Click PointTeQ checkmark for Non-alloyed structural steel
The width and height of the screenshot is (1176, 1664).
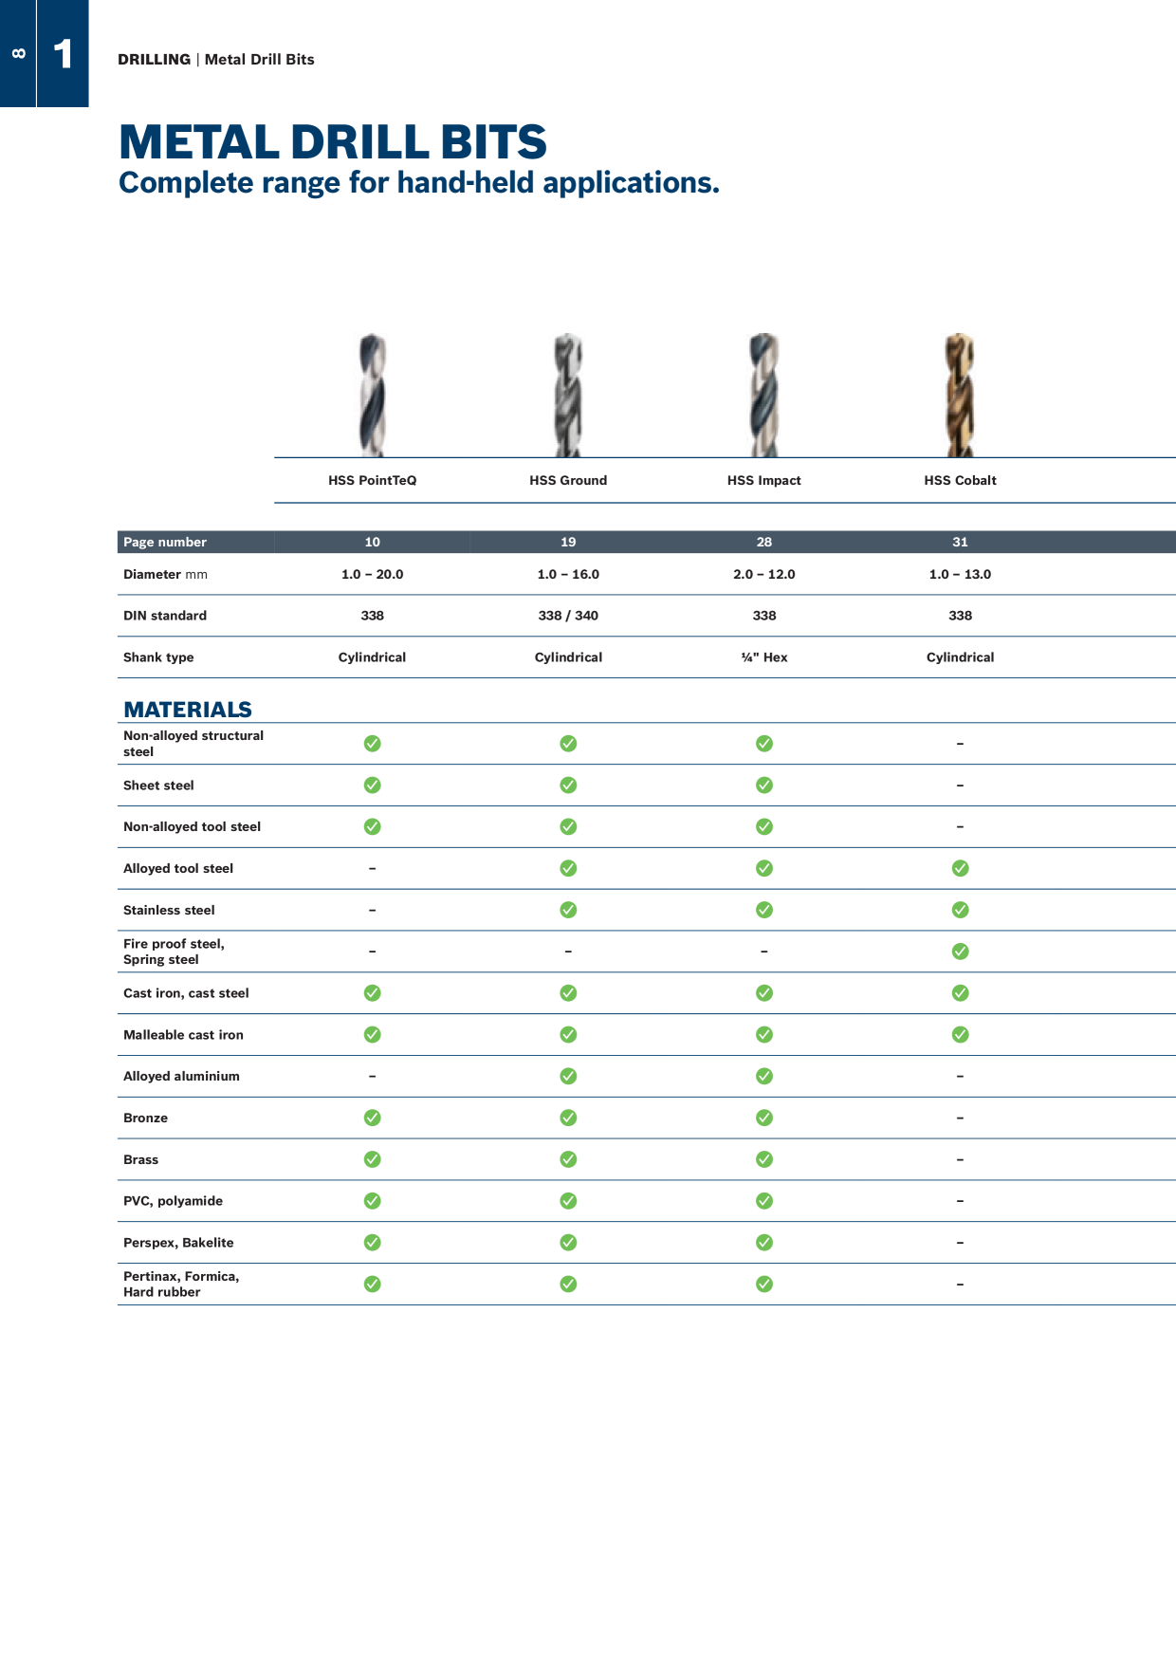click(x=373, y=744)
